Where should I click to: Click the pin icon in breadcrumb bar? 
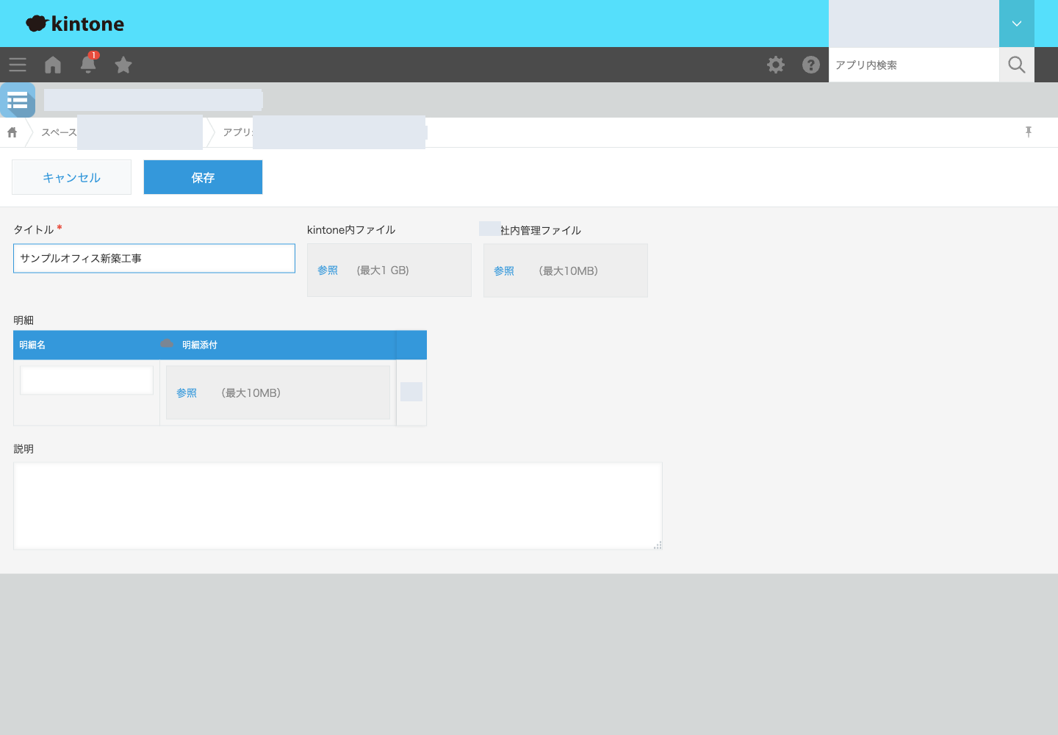pyautogui.click(x=1029, y=132)
